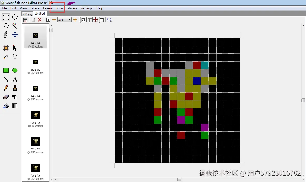Choose the lasso selection tool
Screen dimensions: 306x182
[6, 26]
